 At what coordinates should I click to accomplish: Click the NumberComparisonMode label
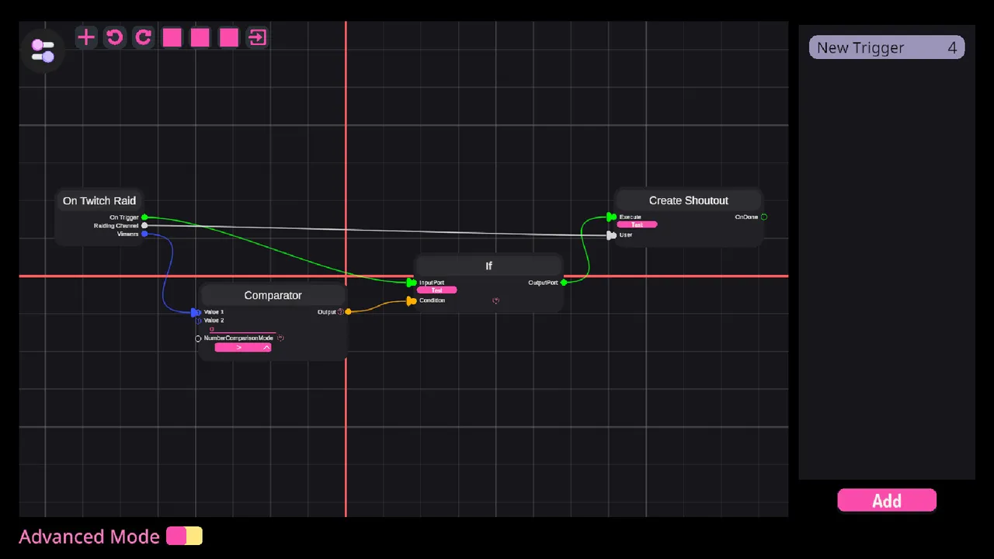238,339
